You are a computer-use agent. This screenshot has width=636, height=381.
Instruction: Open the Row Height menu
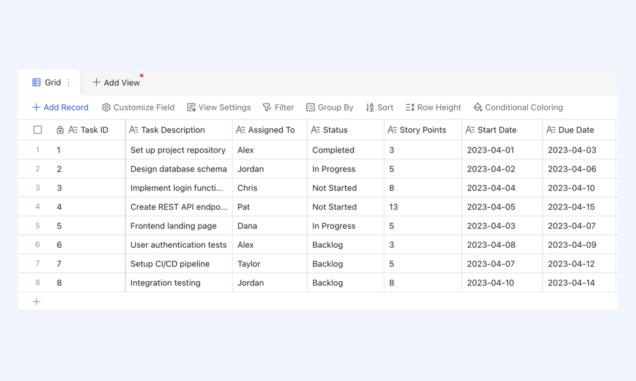pos(433,107)
